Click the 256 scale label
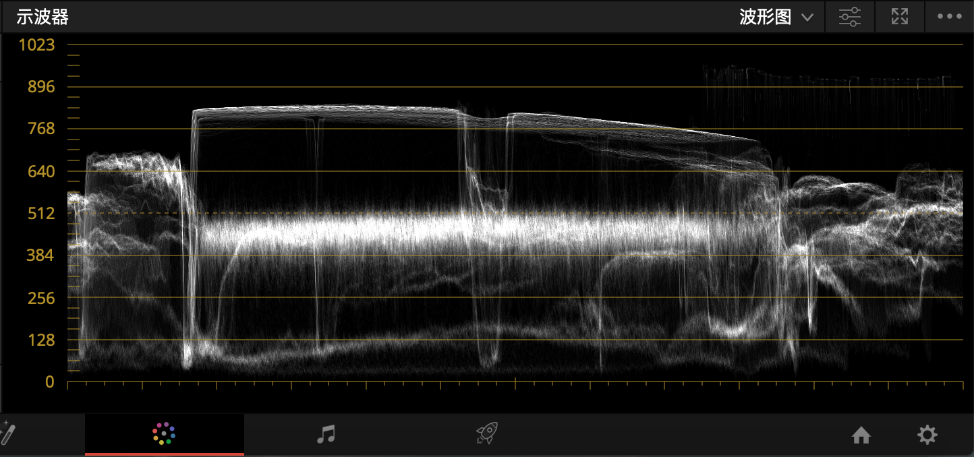The height and width of the screenshot is (457, 974). [x=40, y=298]
